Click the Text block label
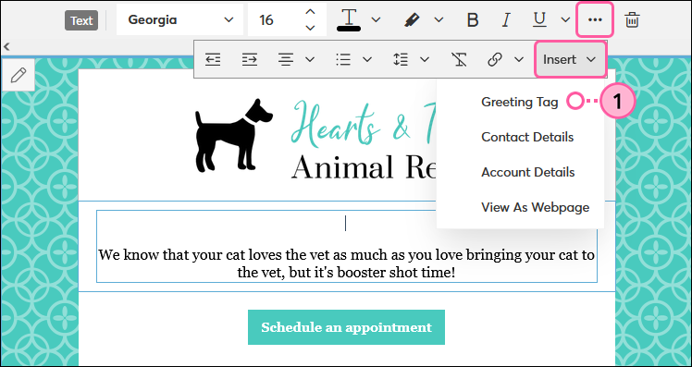 tap(81, 20)
